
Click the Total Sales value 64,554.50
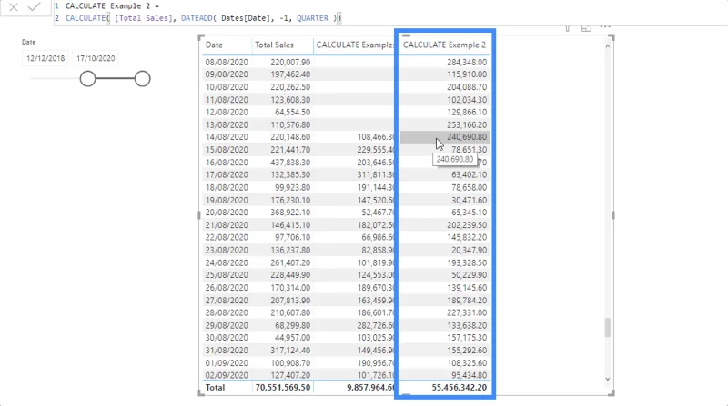tap(292, 112)
